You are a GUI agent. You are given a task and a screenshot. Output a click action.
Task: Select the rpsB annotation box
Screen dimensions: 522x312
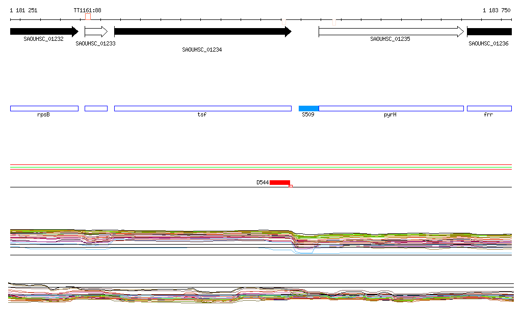(x=44, y=108)
